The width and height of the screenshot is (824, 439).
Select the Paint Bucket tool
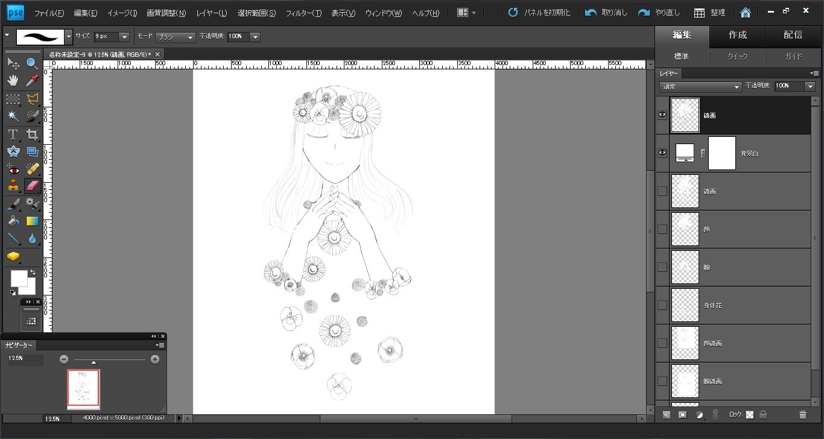coord(13,221)
